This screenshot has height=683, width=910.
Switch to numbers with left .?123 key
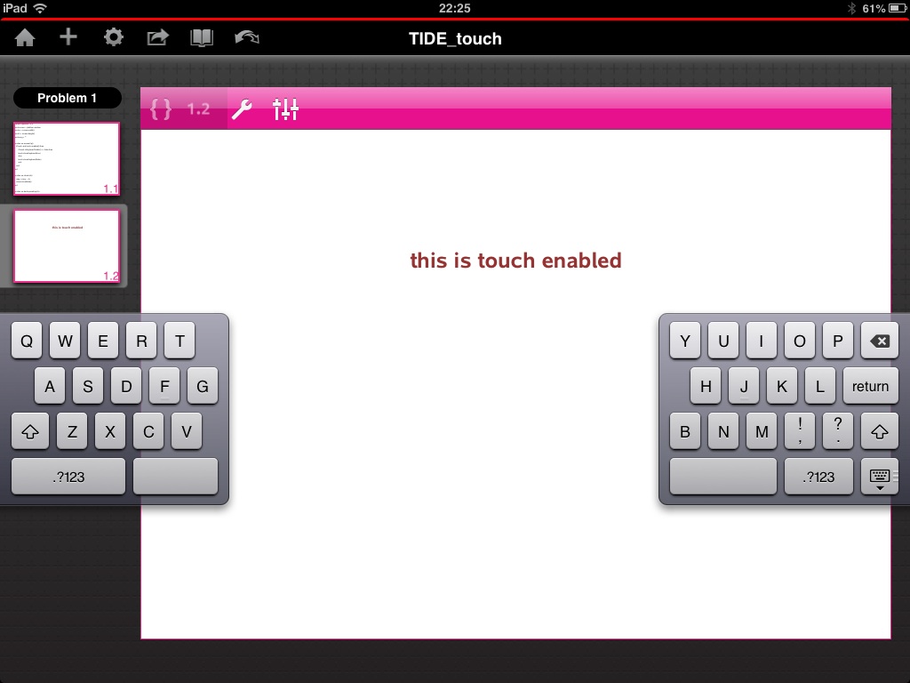tap(68, 477)
